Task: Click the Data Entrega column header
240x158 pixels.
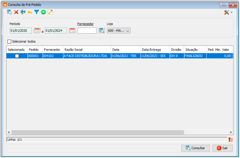Action: [155, 50]
